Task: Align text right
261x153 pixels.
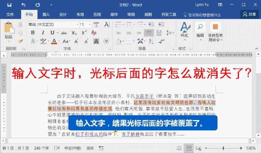Action: [x=139, y=33]
